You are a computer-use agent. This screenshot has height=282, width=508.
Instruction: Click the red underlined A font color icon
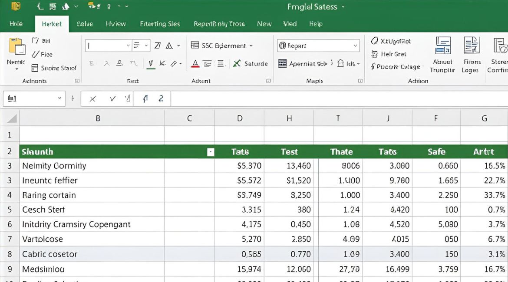click(x=195, y=63)
